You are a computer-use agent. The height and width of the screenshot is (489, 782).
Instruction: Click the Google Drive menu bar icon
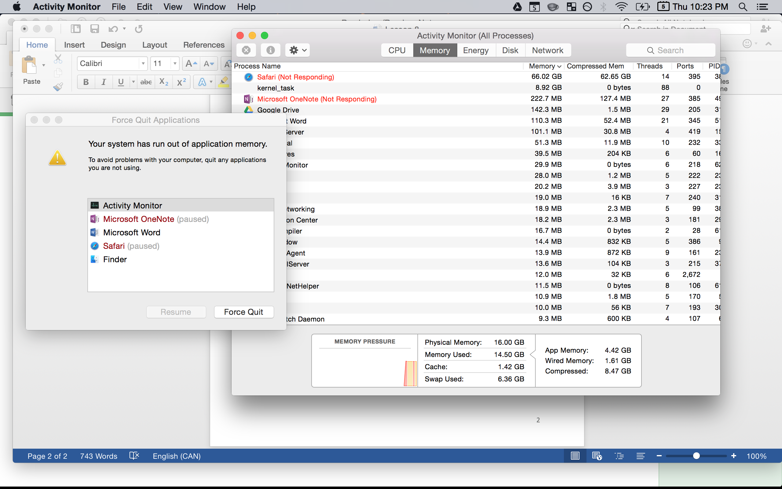[x=517, y=7]
